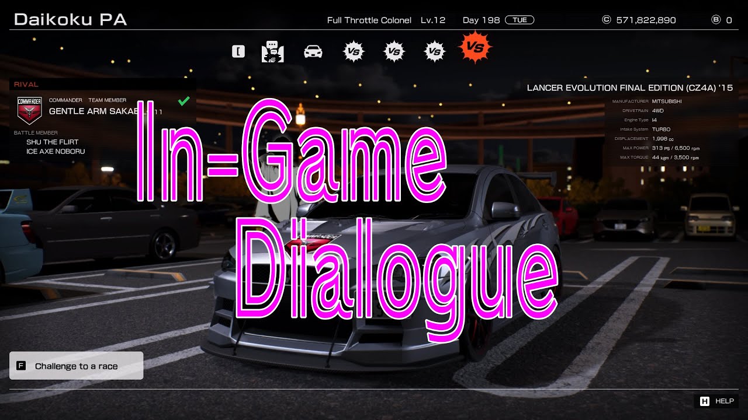Click the Daikoku PA location title
Image resolution: width=748 pixels, height=420 pixels.
tap(70, 19)
